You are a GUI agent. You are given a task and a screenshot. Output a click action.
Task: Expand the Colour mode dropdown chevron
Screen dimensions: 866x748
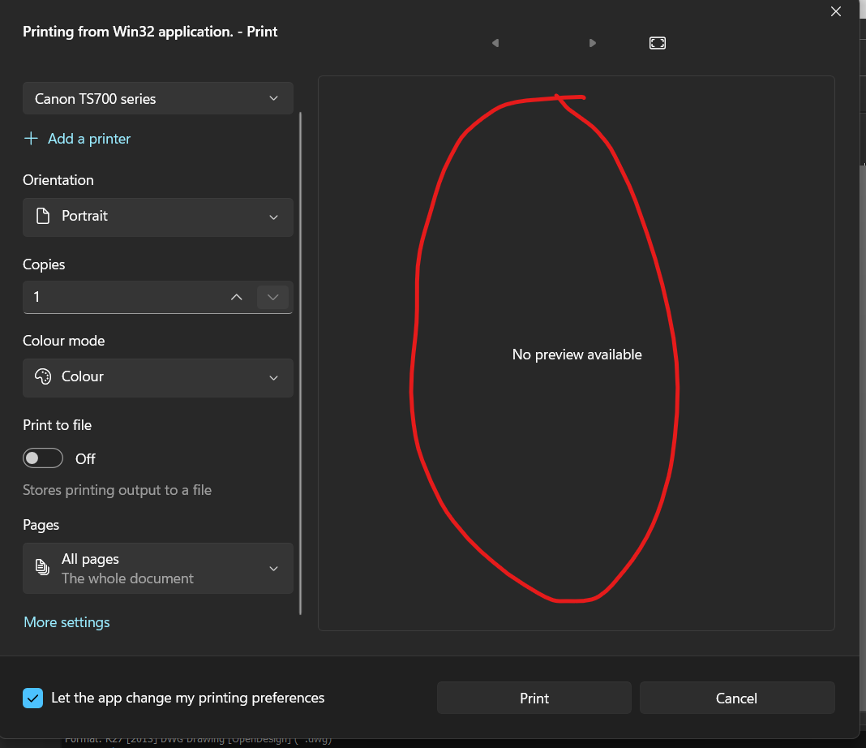point(273,377)
